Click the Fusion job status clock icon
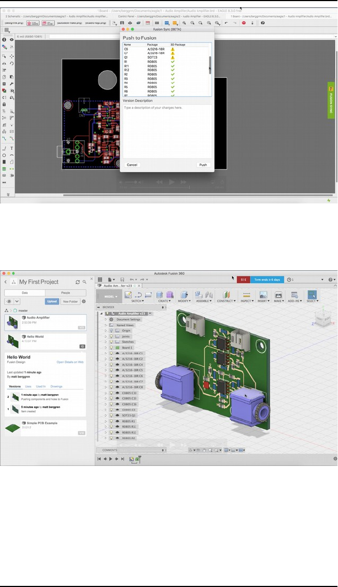The image size is (338, 587). click(x=290, y=280)
